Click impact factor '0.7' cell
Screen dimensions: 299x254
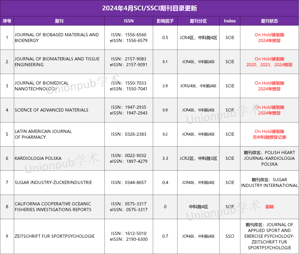coord(165,236)
